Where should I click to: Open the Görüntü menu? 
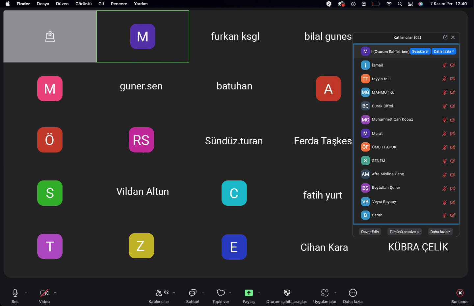click(x=83, y=4)
